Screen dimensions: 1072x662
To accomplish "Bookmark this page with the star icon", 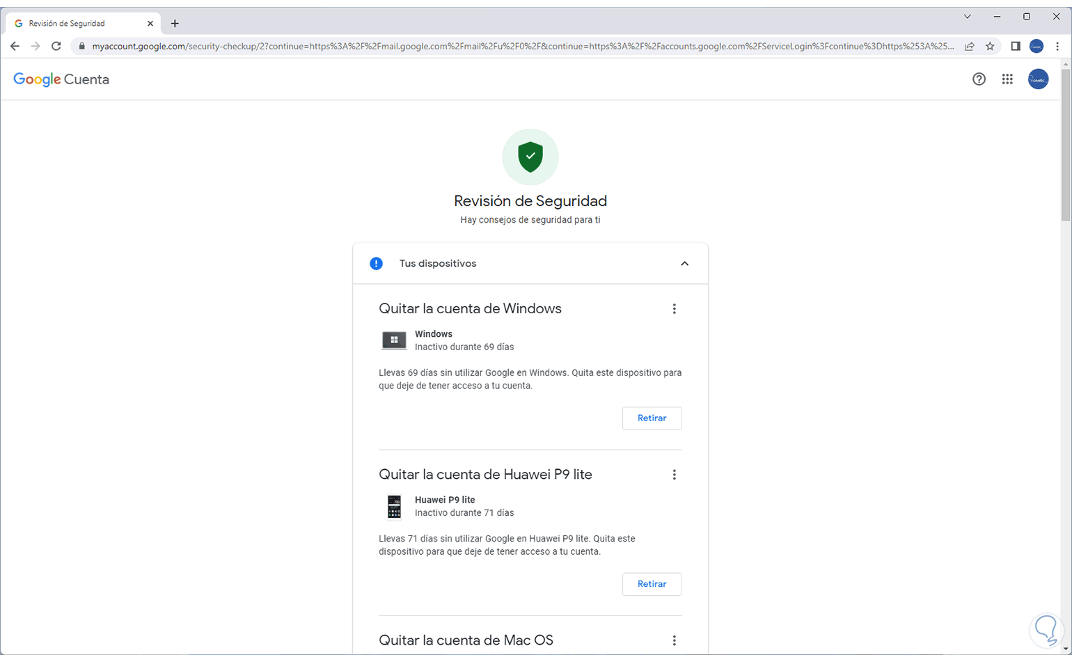I will [x=990, y=47].
